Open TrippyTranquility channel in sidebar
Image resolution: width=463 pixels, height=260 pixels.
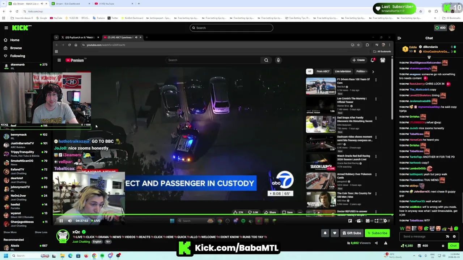(x=25, y=153)
